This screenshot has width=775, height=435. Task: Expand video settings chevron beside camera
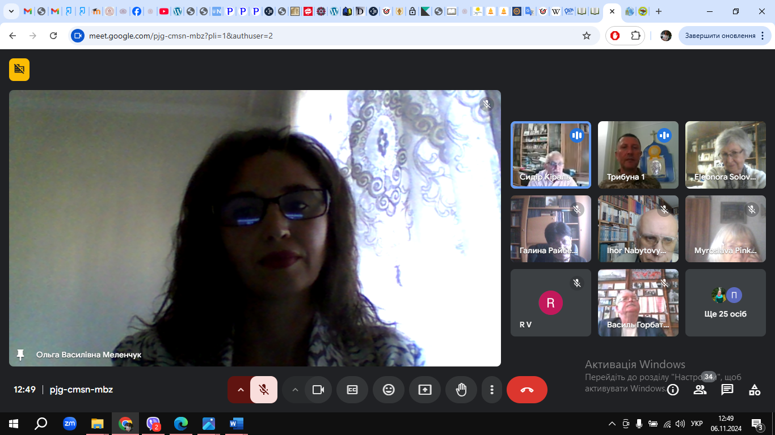pos(294,390)
